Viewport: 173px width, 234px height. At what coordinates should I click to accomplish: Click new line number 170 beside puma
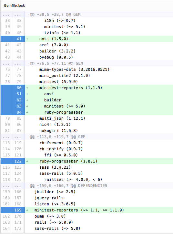click(x=18, y=216)
